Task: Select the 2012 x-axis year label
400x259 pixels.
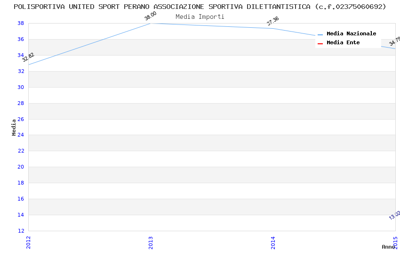Action: (28, 243)
